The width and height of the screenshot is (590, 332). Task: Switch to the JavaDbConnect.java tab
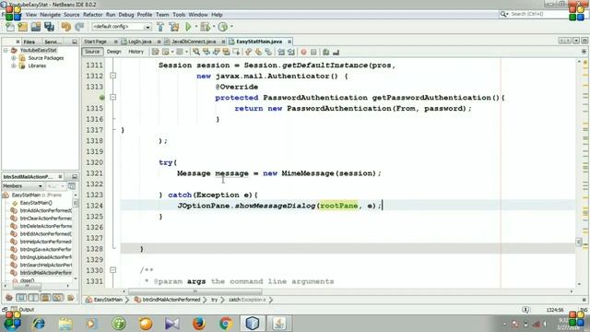[x=194, y=41]
